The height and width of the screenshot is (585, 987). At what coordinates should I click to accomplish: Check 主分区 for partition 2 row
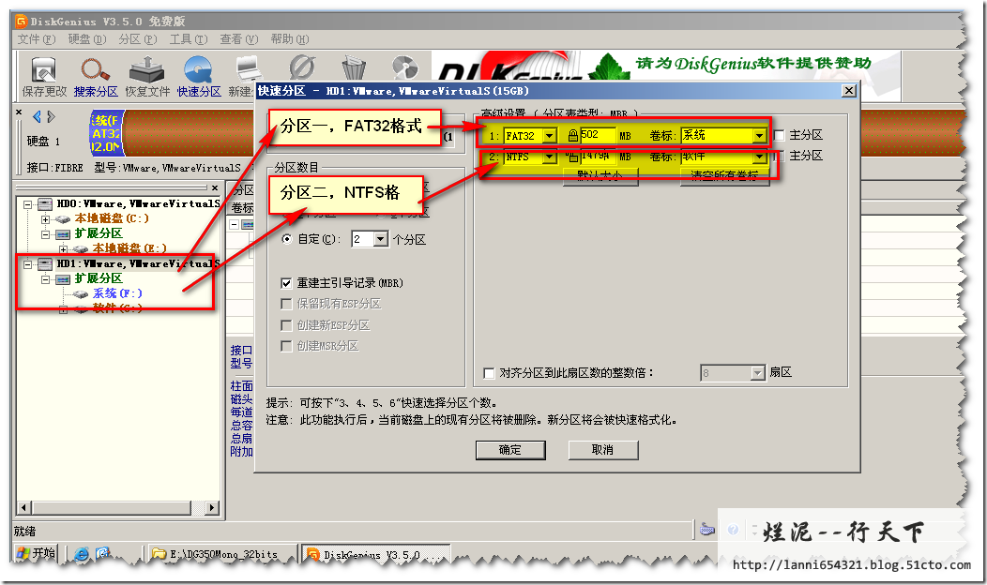(x=780, y=156)
